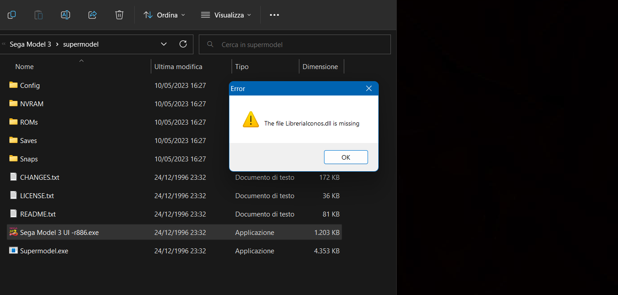The height and width of the screenshot is (295, 618).
Task: Sort by the Nome column header
Action: [x=25, y=66]
